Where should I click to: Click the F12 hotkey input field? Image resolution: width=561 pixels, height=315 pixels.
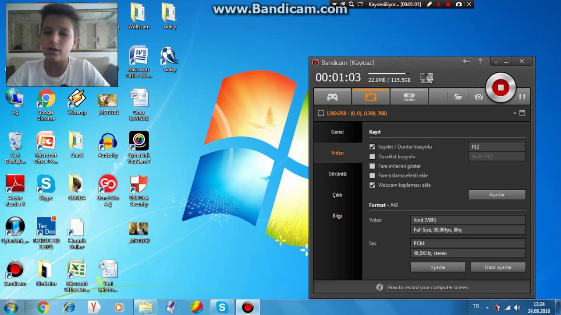coord(497,147)
